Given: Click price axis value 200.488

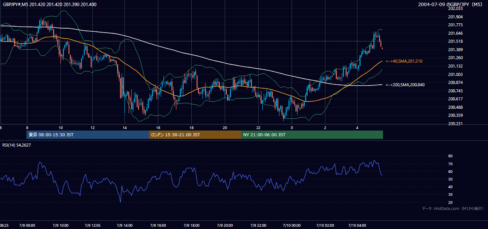Looking at the screenshot, I should (x=455, y=107).
